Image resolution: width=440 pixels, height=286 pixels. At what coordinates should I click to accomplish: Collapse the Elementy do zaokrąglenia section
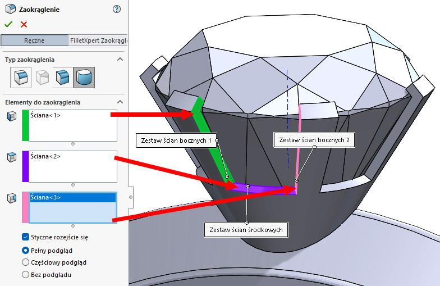pos(120,102)
